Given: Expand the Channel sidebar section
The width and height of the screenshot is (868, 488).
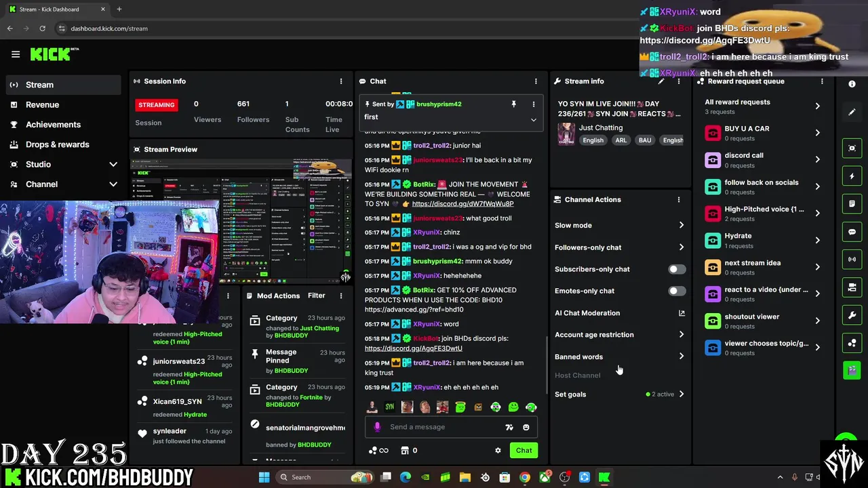Looking at the screenshot, I should (x=113, y=184).
